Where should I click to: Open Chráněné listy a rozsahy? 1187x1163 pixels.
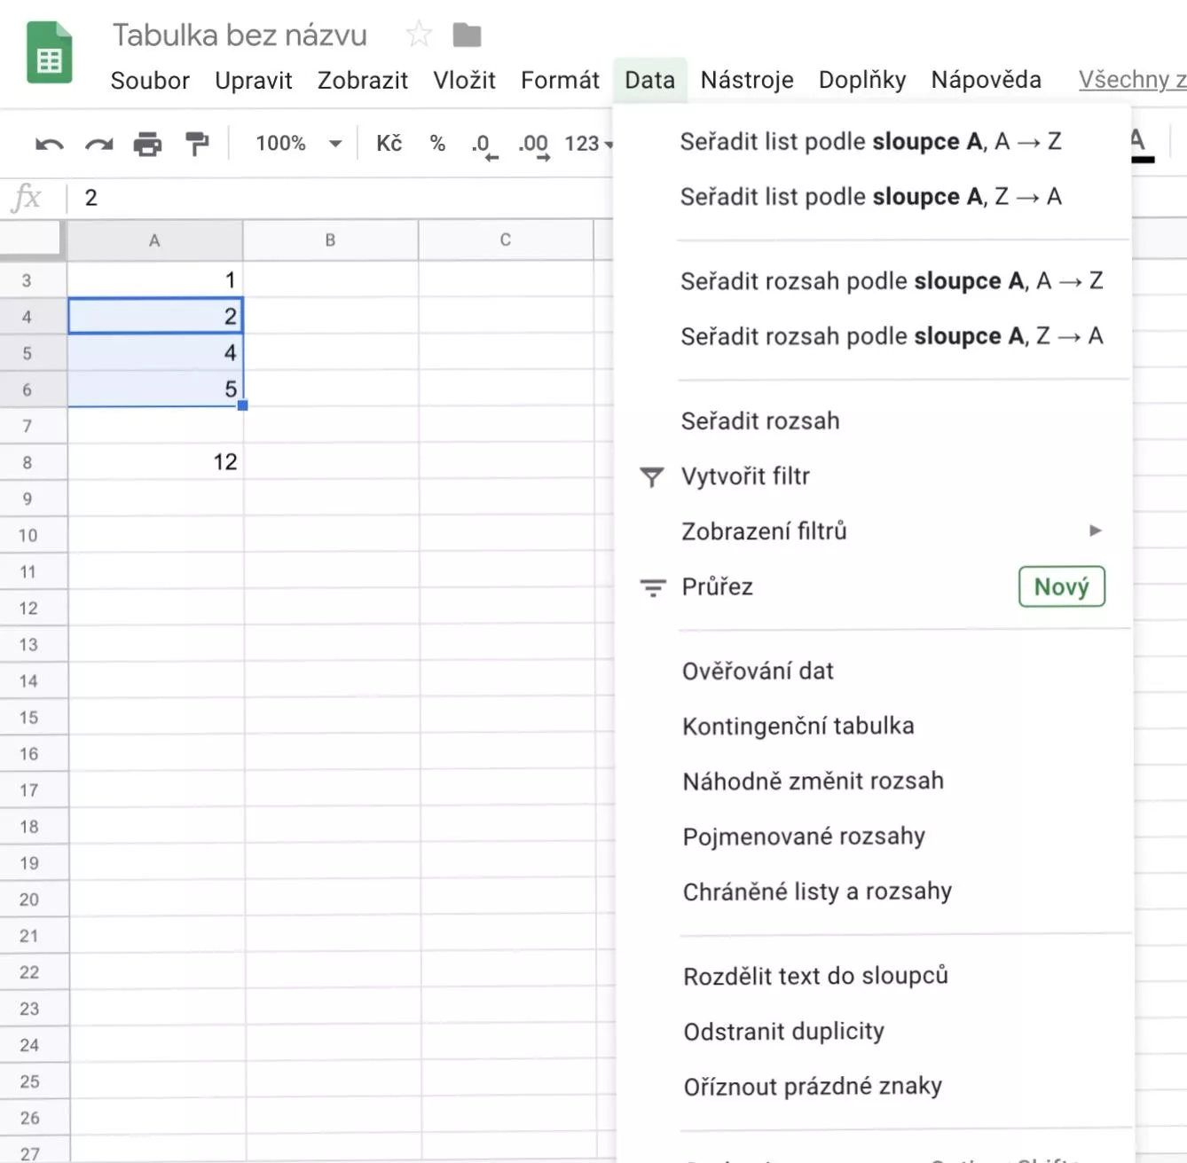(x=817, y=892)
